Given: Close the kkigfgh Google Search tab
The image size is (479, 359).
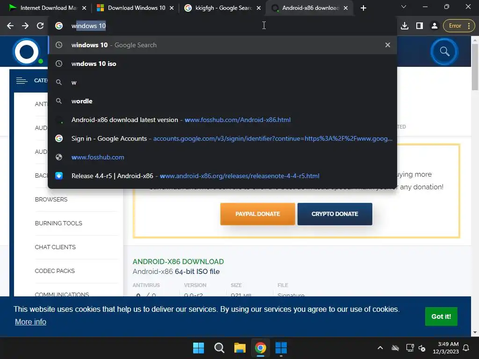Looking at the screenshot, I should [x=259, y=8].
